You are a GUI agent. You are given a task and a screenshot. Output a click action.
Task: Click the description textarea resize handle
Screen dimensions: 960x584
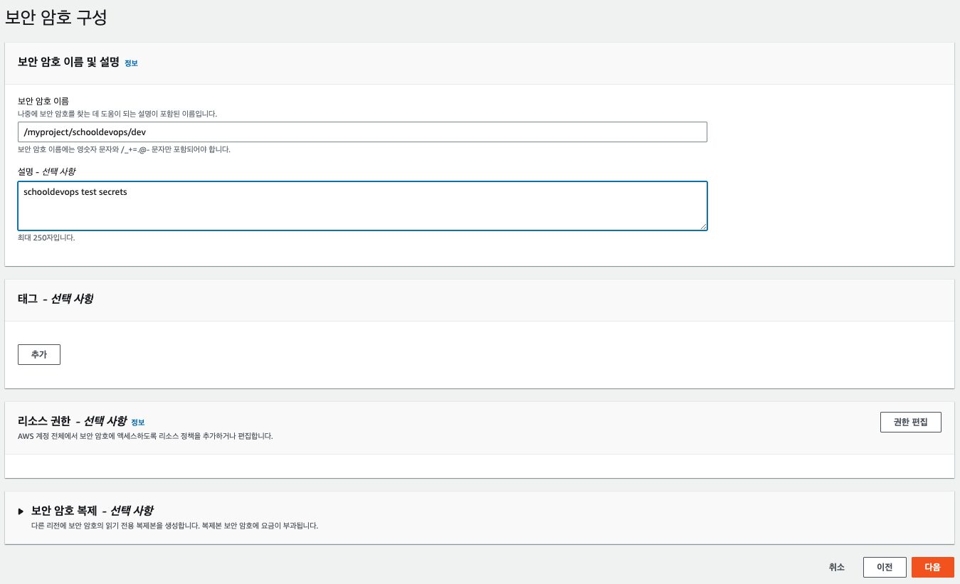tap(702, 225)
